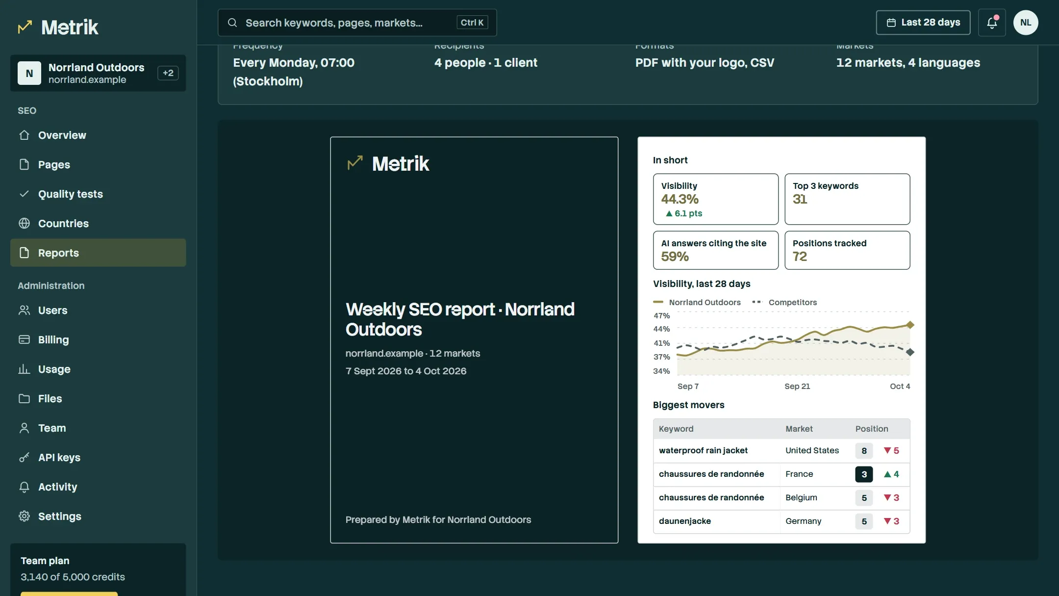The image size is (1059, 596).
Task: Open the notifications bell
Action: [x=992, y=23]
